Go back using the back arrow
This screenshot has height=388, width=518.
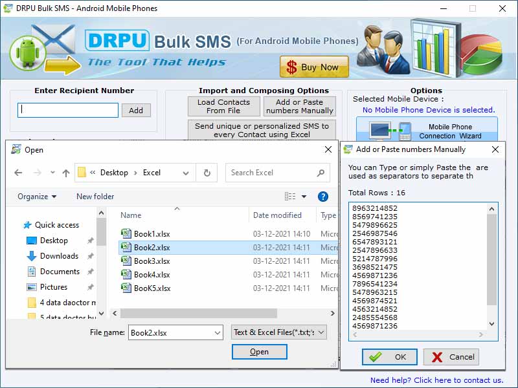point(18,173)
